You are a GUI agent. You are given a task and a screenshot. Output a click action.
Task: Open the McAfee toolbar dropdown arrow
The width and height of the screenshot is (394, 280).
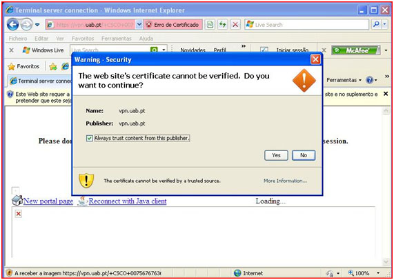click(x=386, y=50)
